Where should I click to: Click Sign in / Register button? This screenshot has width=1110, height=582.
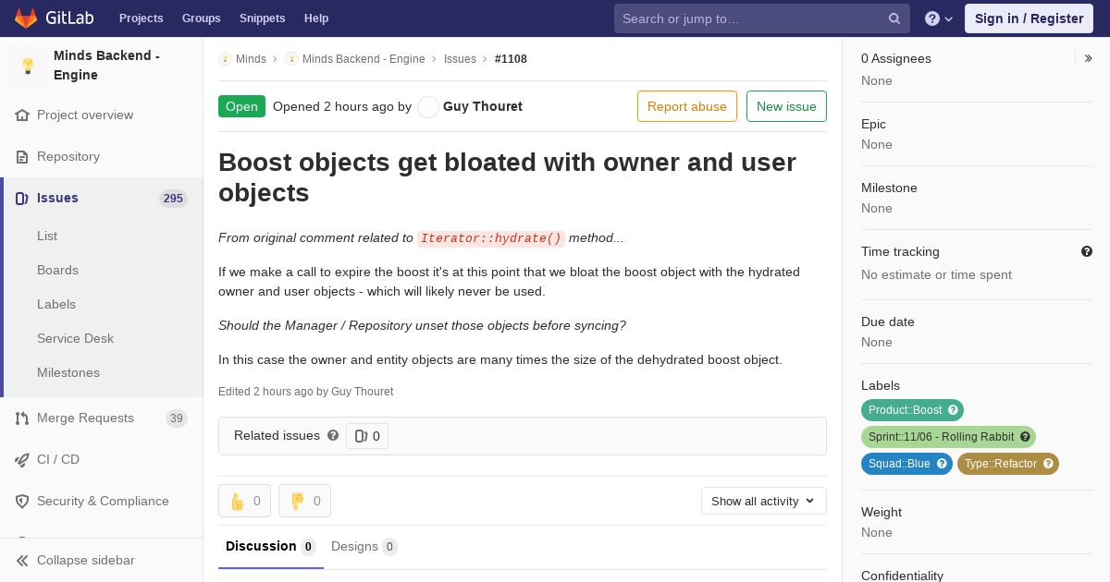coord(1029,18)
